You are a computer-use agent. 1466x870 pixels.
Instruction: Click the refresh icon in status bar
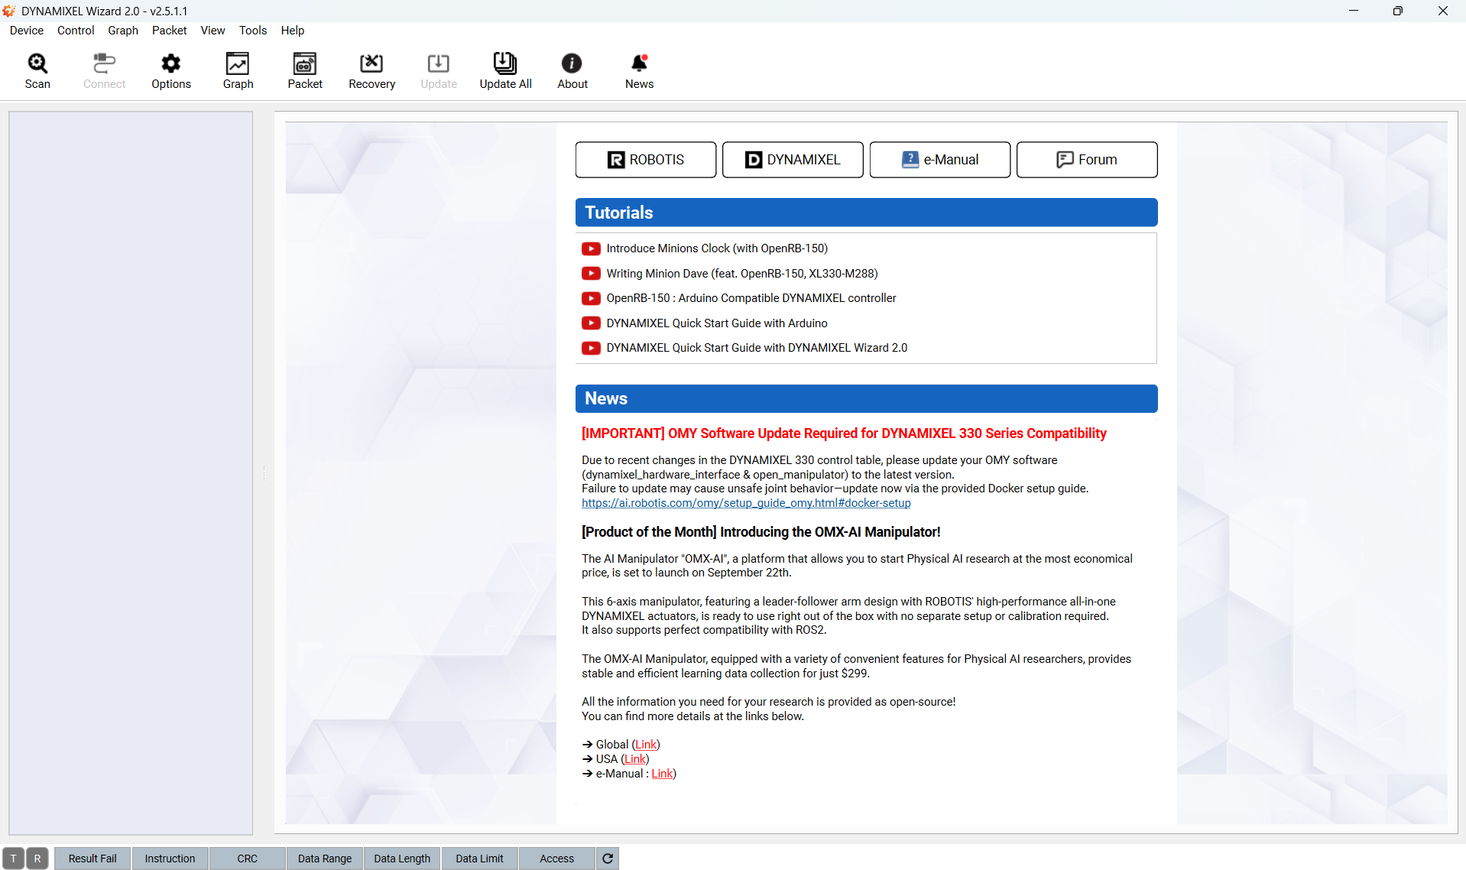pyautogui.click(x=608, y=859)
